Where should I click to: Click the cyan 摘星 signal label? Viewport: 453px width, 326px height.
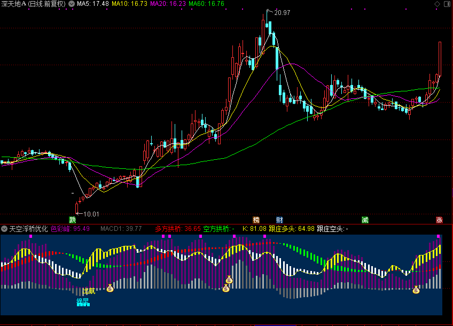coord(83,302)
